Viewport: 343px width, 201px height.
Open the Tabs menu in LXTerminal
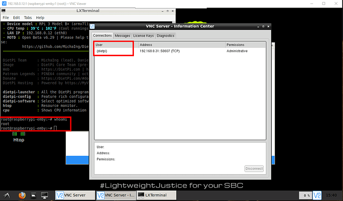(28, 18)
